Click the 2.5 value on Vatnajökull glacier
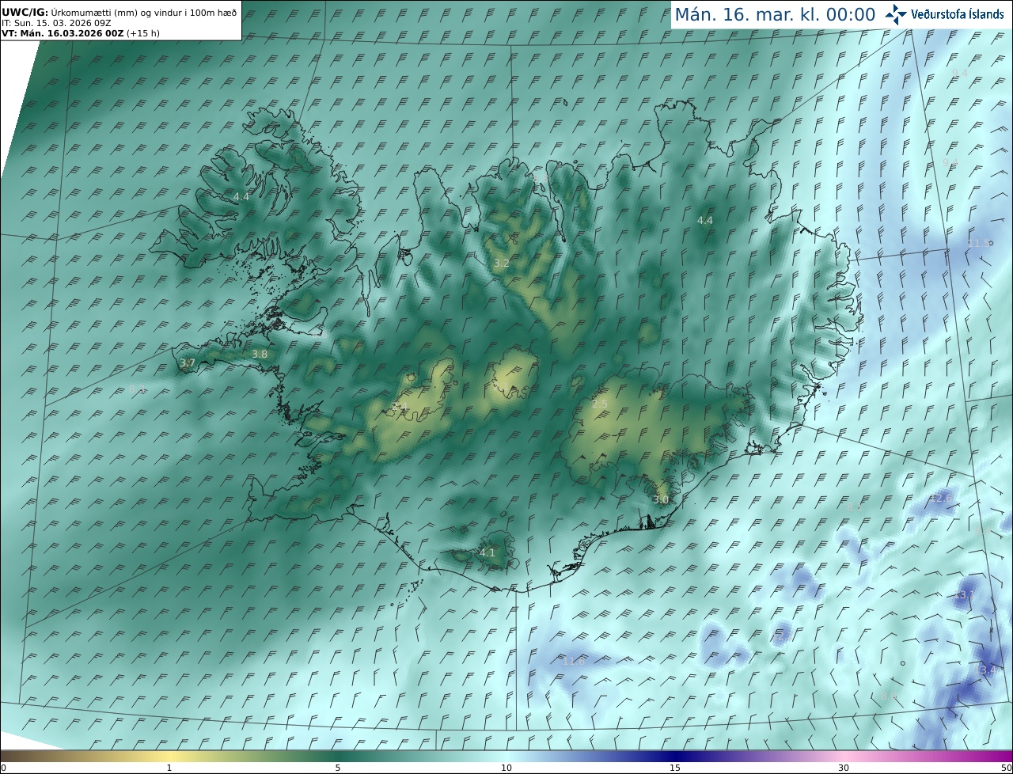Image resolution: width=1013 pixels, height=774 pixels. click(600, 404)
